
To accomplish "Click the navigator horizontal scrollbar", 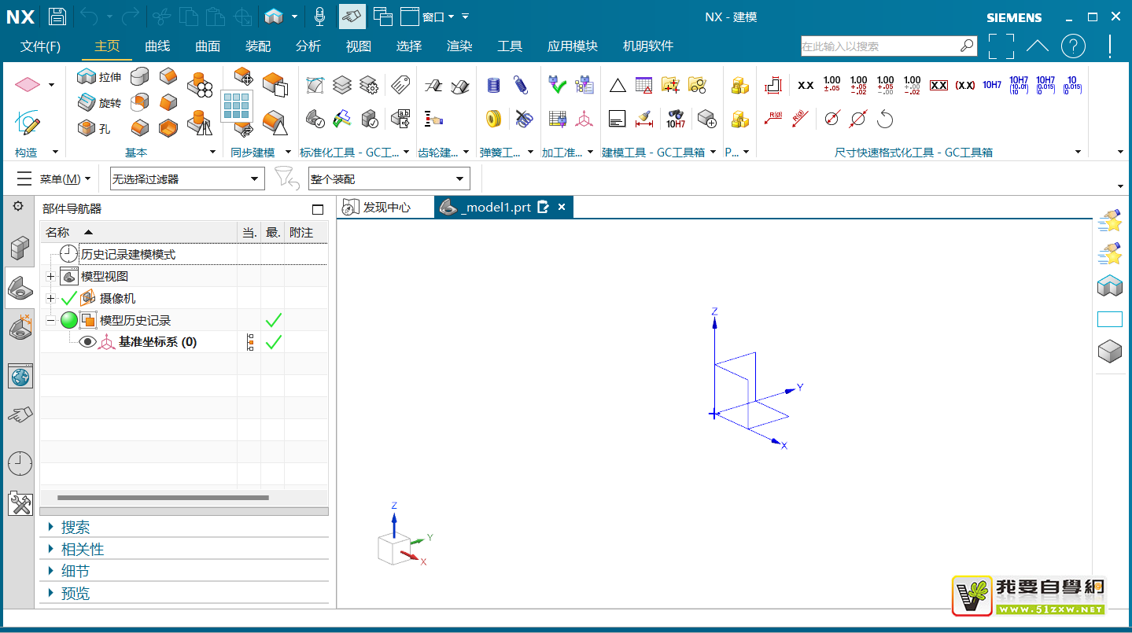I will tap(163, 498).
